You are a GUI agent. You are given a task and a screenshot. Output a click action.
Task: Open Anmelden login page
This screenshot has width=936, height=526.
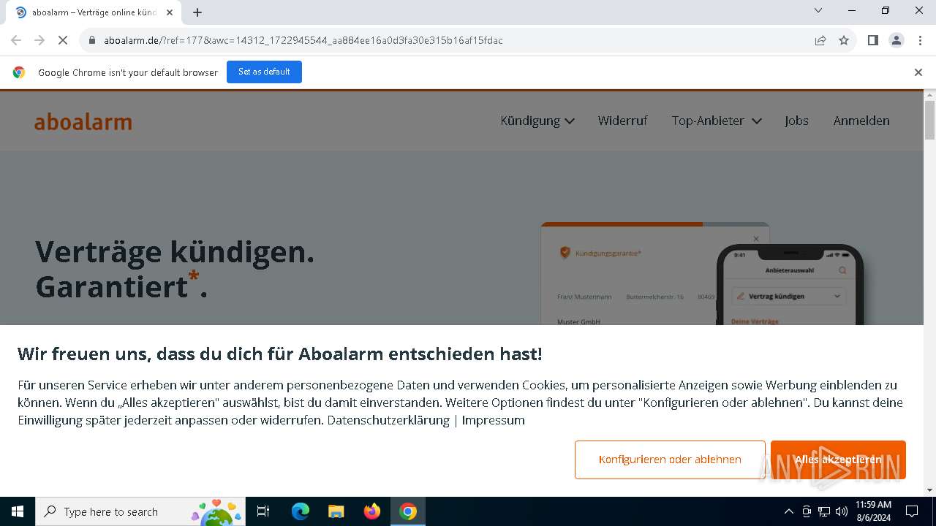pyautogui.click(x=861, y=121)
